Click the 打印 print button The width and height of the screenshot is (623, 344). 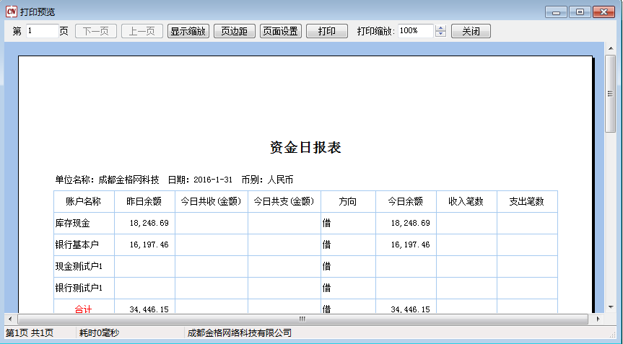coord(327,31)
